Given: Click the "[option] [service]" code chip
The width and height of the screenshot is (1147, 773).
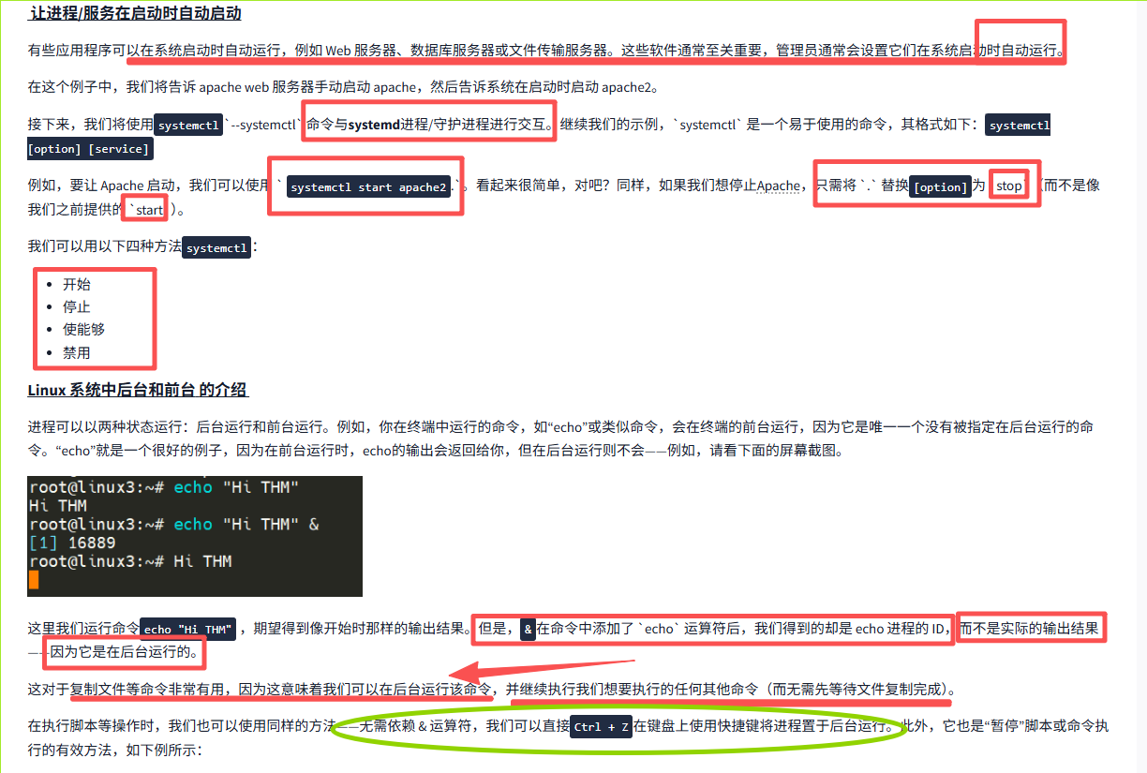Looking at the screenshot, I should click(x=89, y=149).
